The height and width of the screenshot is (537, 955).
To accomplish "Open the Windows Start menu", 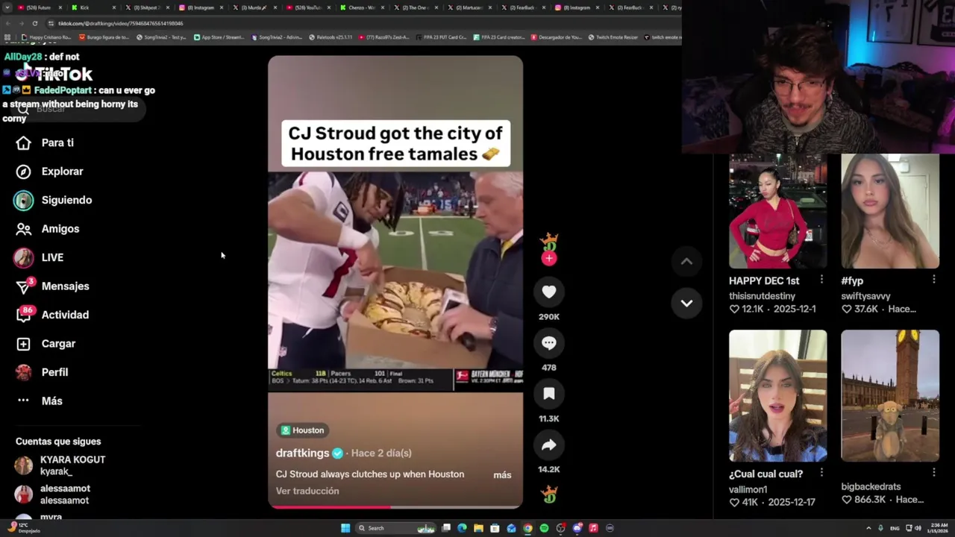I will coord(345,528).
